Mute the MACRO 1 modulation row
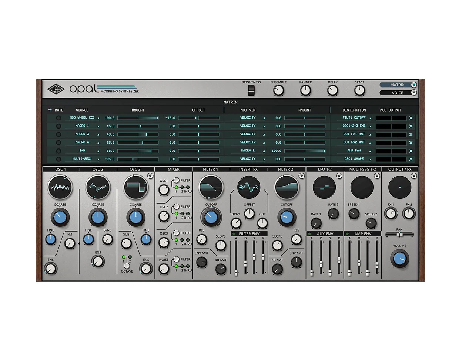462x362 pixels. pos(58,126)
